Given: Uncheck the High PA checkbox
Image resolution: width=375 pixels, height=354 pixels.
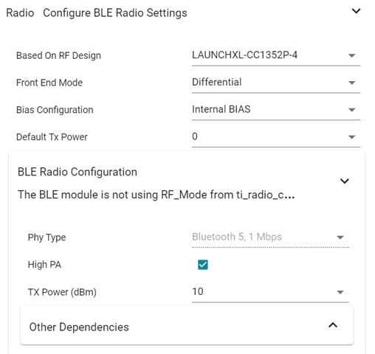Looking at the screenshot, I should 203,265.
